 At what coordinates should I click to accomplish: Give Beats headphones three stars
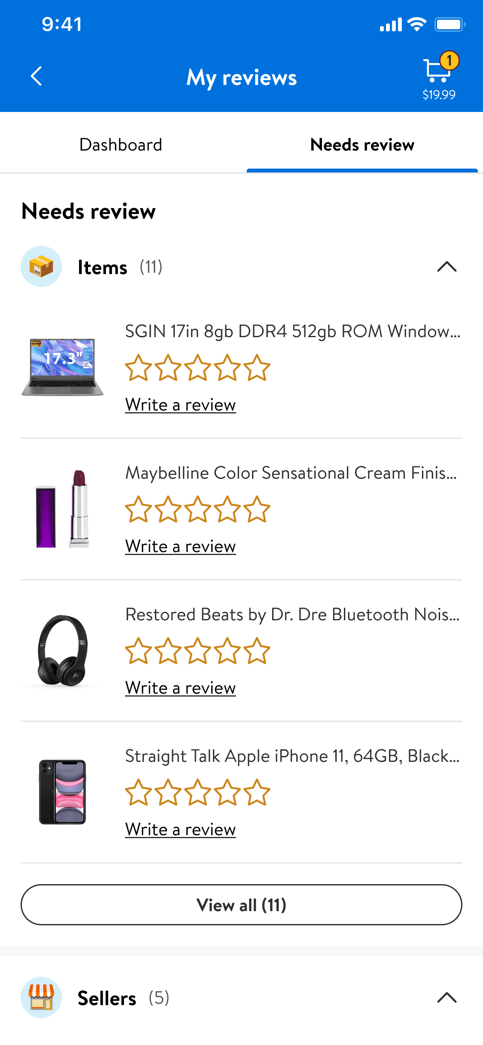(197, 651)
